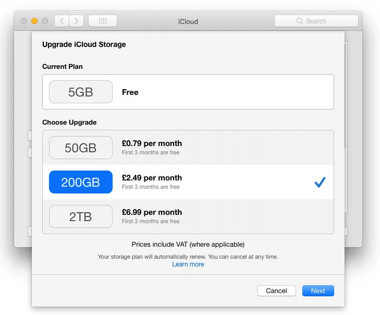Click 'First 3 months are free' under £0.79
This screenshot has height=315, width=380.
tap(151, 152)
